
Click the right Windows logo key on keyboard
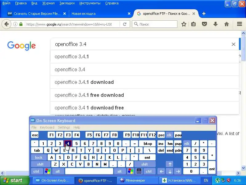pyautogui.click(x=130, y=171)
